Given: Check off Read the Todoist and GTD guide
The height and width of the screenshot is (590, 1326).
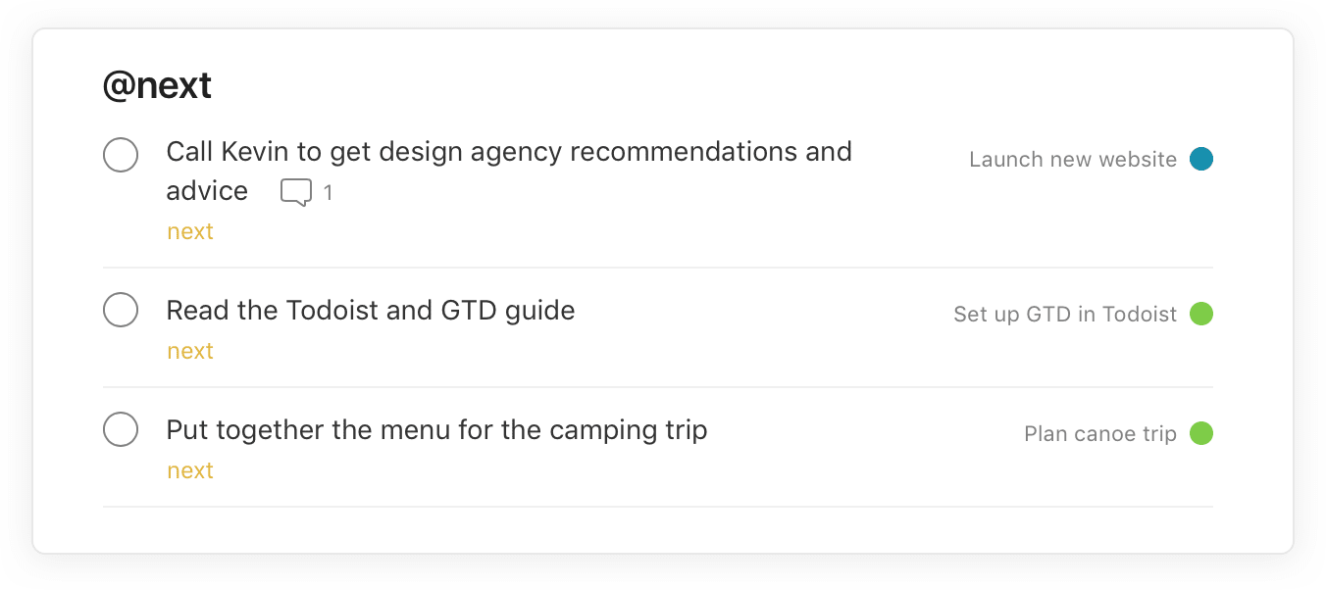Looking at the screenshot, I should (x=121, y=310).
